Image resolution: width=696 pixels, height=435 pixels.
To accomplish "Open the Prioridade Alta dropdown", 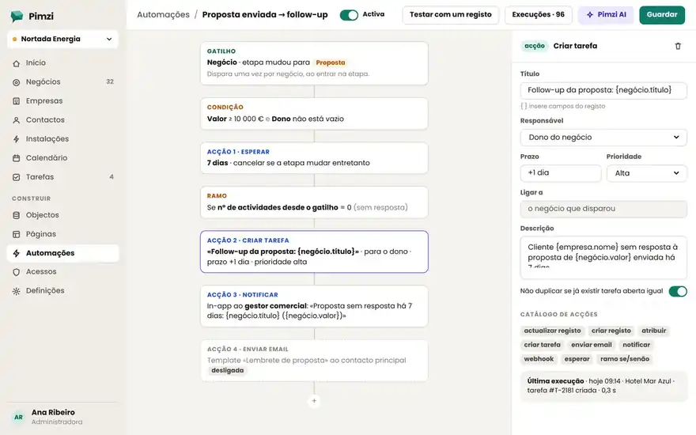I will 646,173.
